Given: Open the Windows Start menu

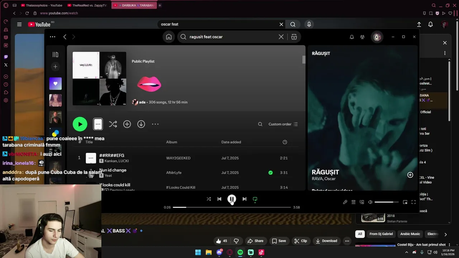Looking at the screenshot, I should click(198, 252).
